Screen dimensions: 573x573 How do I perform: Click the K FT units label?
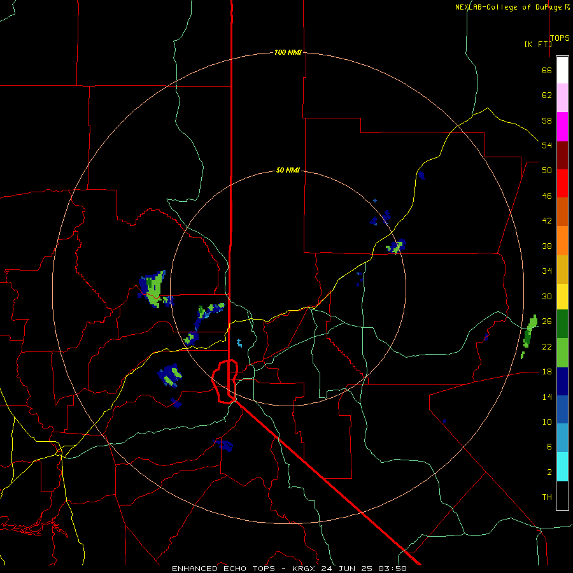click(538, 44)
